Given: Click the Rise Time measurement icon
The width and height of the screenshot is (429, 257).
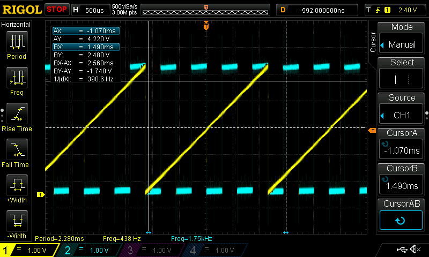Looking at the screenshot, I should pos(17,117).
